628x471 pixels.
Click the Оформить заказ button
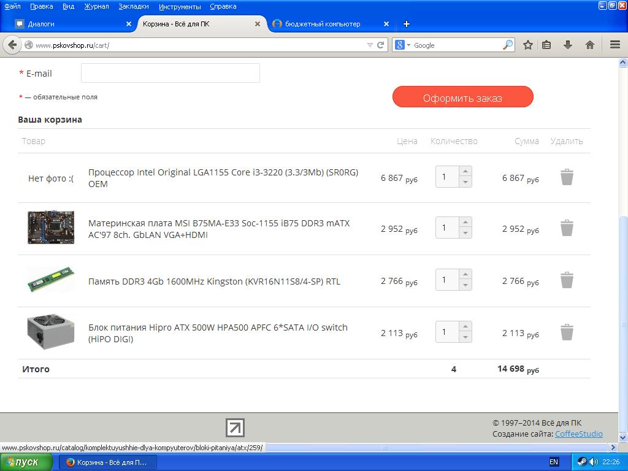click(462, 97)
